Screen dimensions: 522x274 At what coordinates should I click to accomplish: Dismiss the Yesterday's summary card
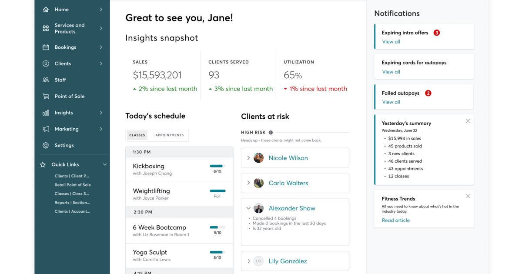click(x=468, y=120)
